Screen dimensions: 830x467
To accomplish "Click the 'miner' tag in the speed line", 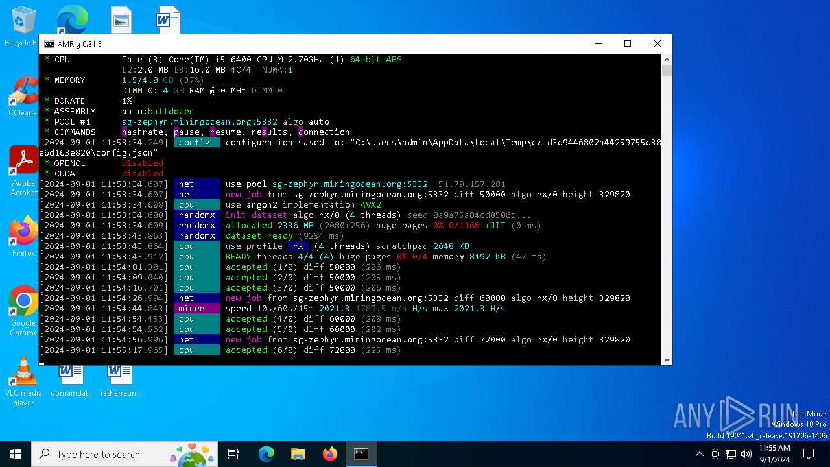I will tap(196, 308).
